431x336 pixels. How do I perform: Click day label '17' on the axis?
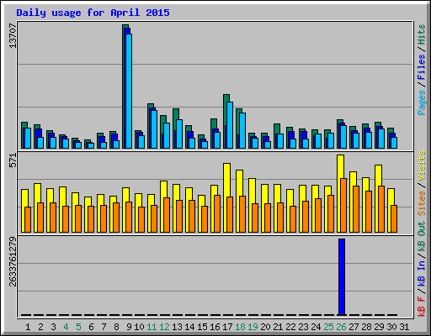click(x=227, y=327)
